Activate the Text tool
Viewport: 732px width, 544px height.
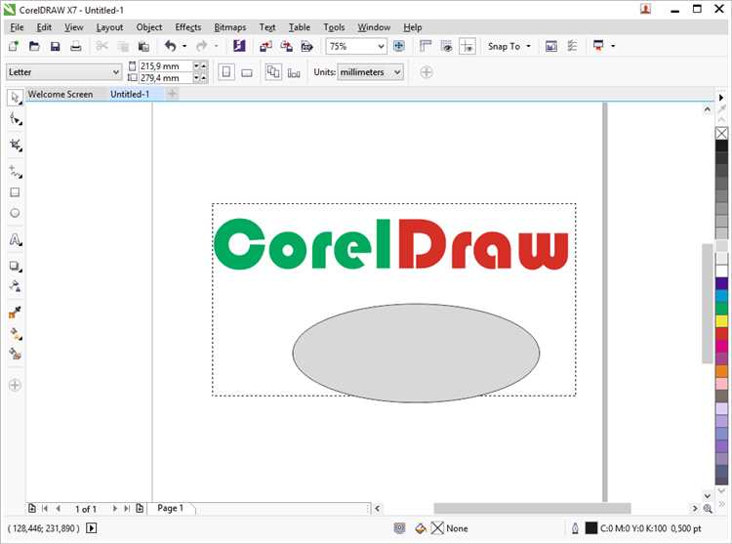click(x=15, y=239)
